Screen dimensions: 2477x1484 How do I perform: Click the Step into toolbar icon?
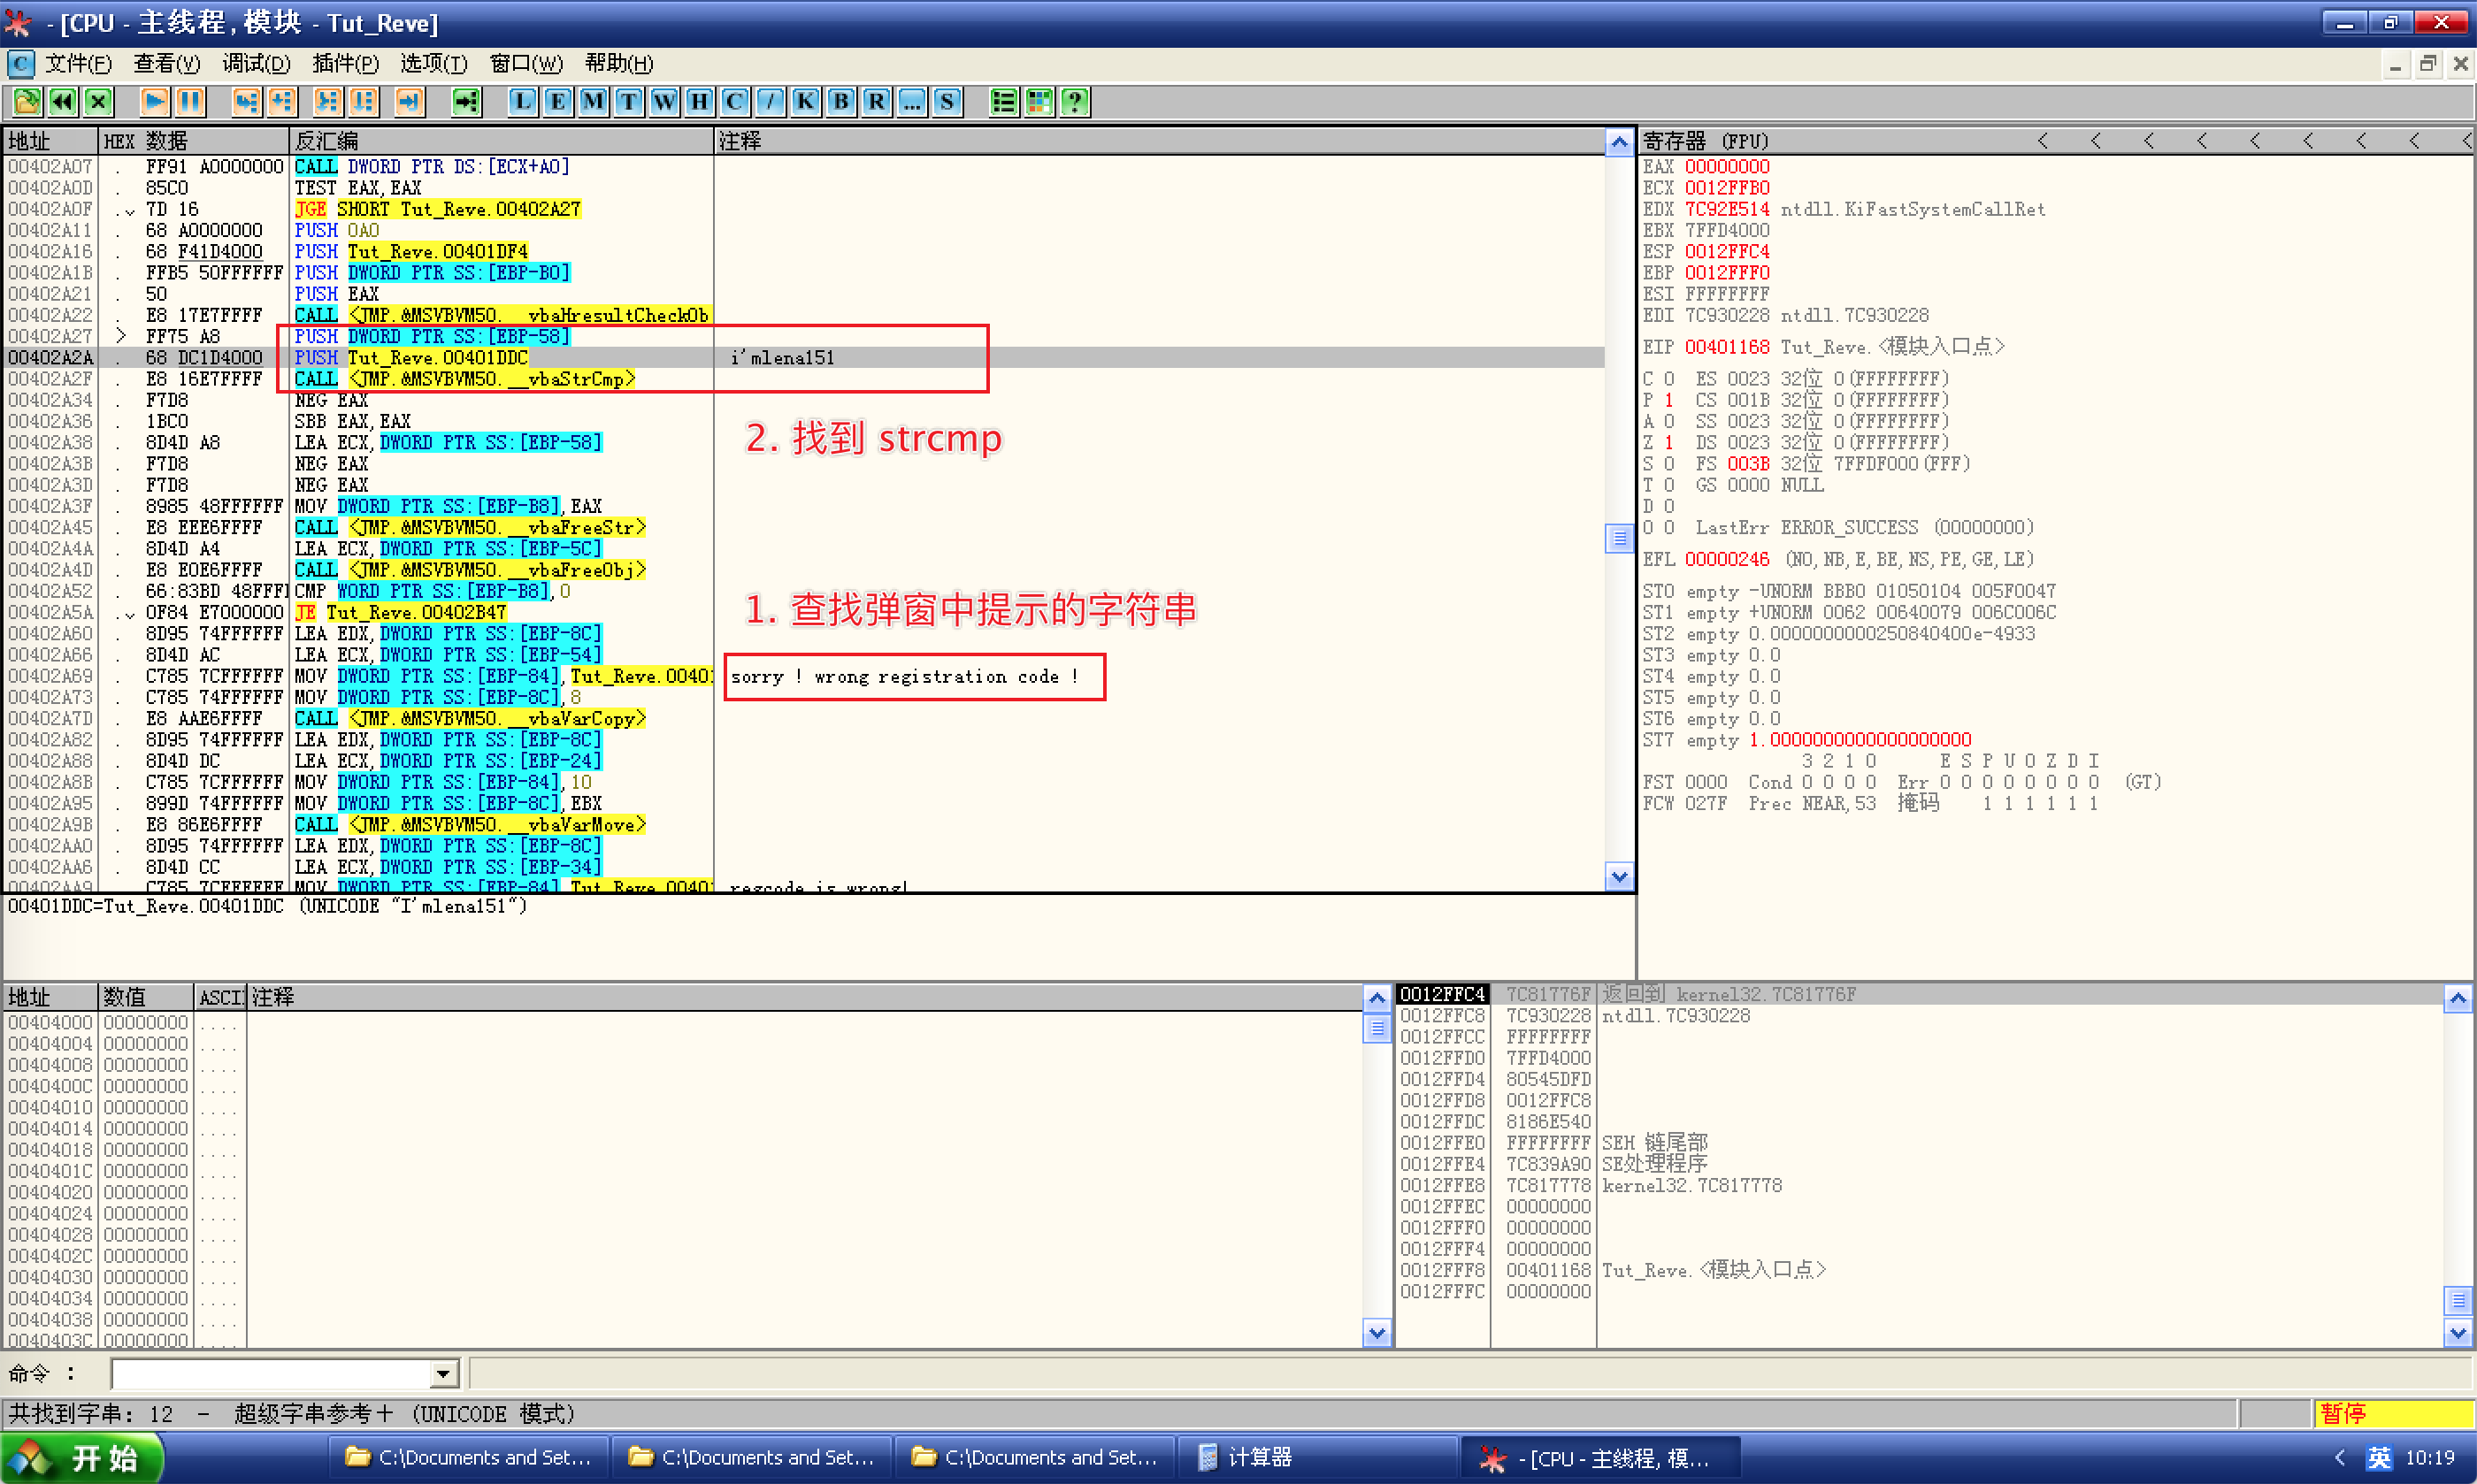coord(246,102)
